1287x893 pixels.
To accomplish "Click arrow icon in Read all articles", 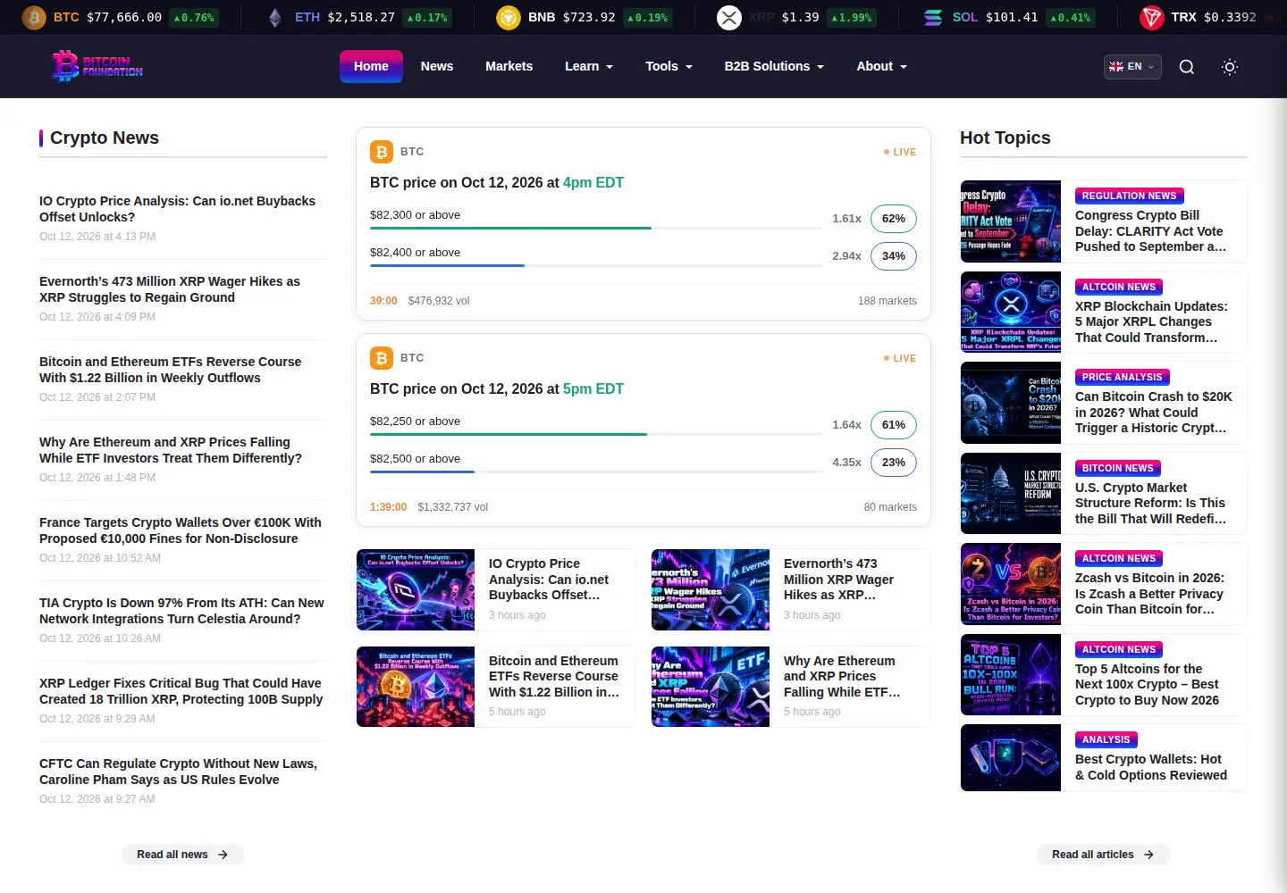I will point(1149,855).
